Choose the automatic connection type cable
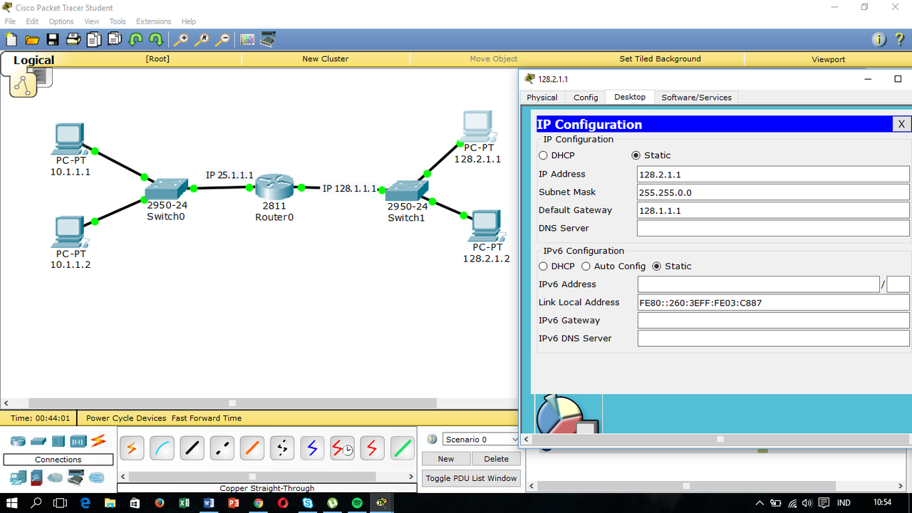Image resolution: width=912 pixels, height=513 pixels. 132,448
